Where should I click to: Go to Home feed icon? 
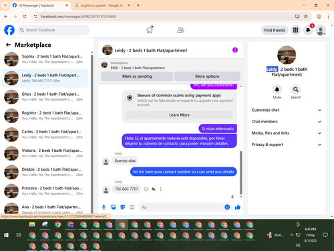(x=150, y=30)
